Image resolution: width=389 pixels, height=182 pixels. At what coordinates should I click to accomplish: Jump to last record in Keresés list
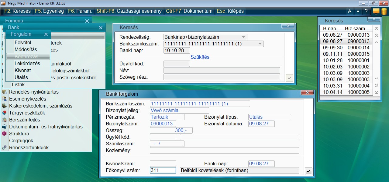pyautogui.click(x=377, y=92)
